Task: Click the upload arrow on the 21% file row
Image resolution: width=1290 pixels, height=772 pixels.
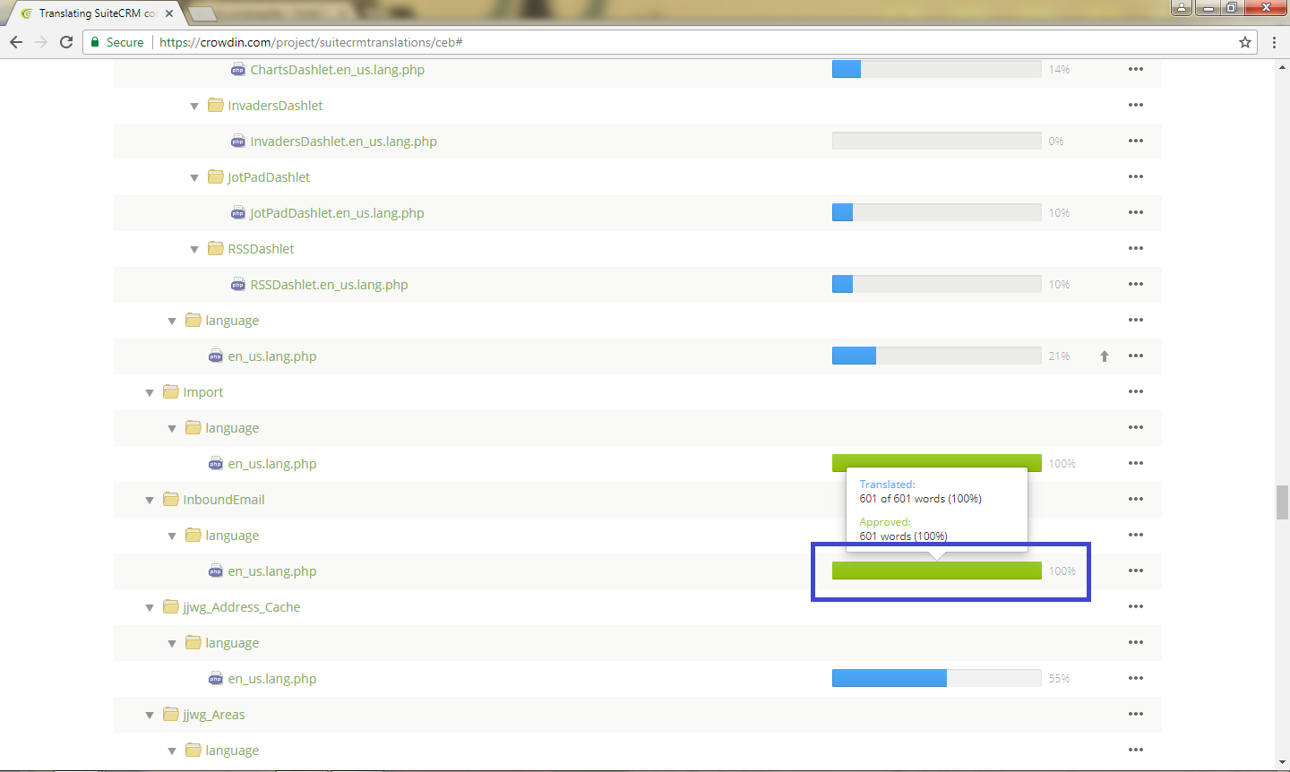Action: pyautogui.click(x=1105, y=356)
